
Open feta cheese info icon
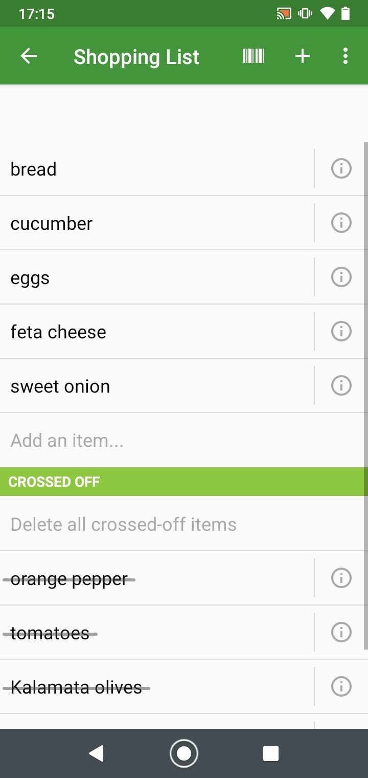[x=341, y=331]
